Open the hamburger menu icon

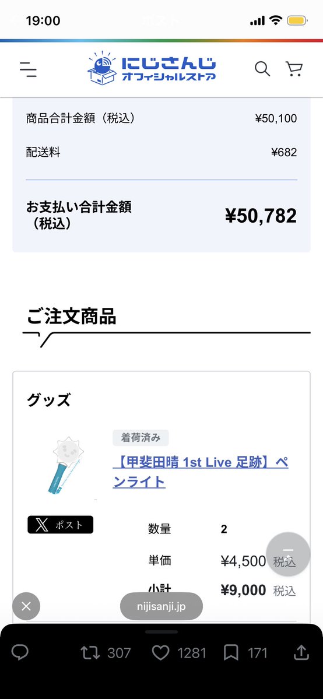28,69
